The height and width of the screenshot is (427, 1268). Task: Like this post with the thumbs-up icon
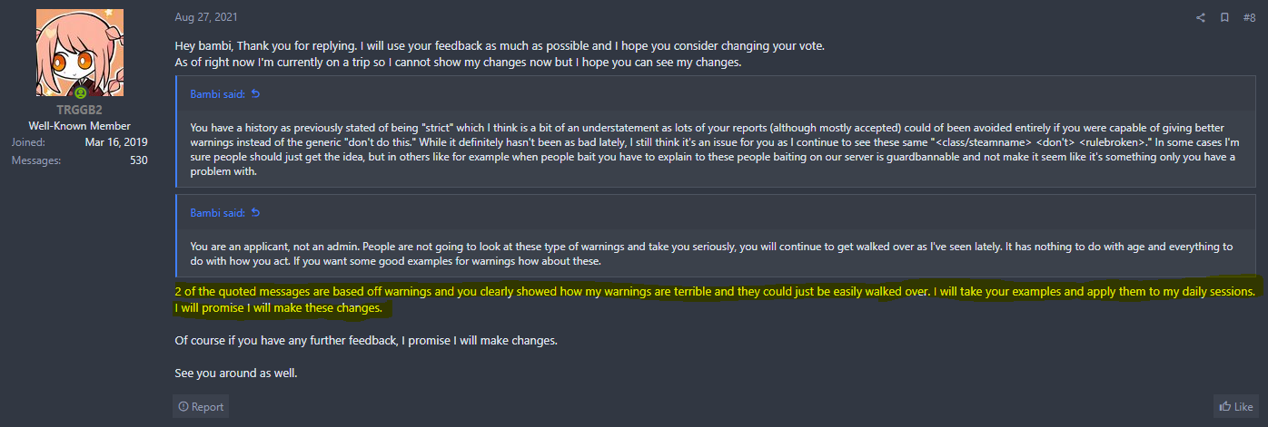1224,407
